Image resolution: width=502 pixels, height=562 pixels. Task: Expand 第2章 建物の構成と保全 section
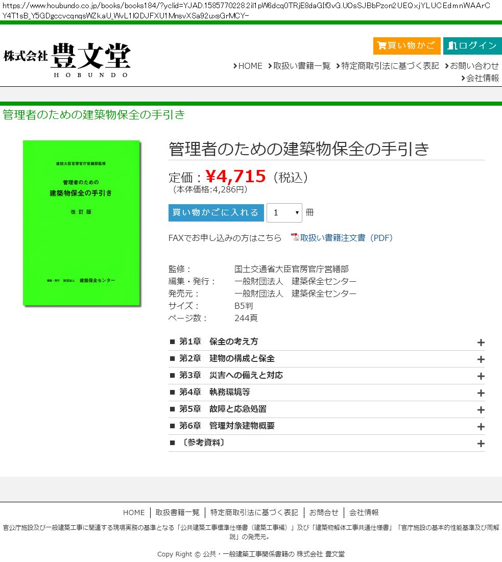click(x=480, y=359)
